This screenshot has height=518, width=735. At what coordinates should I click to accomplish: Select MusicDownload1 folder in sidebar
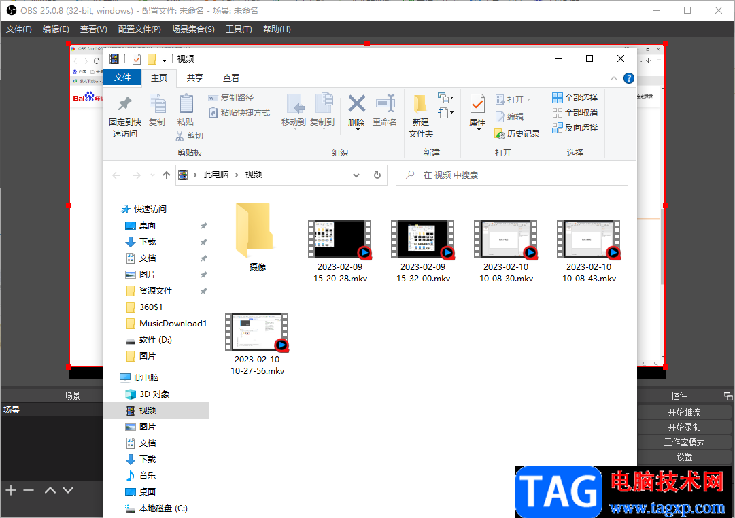173,324
